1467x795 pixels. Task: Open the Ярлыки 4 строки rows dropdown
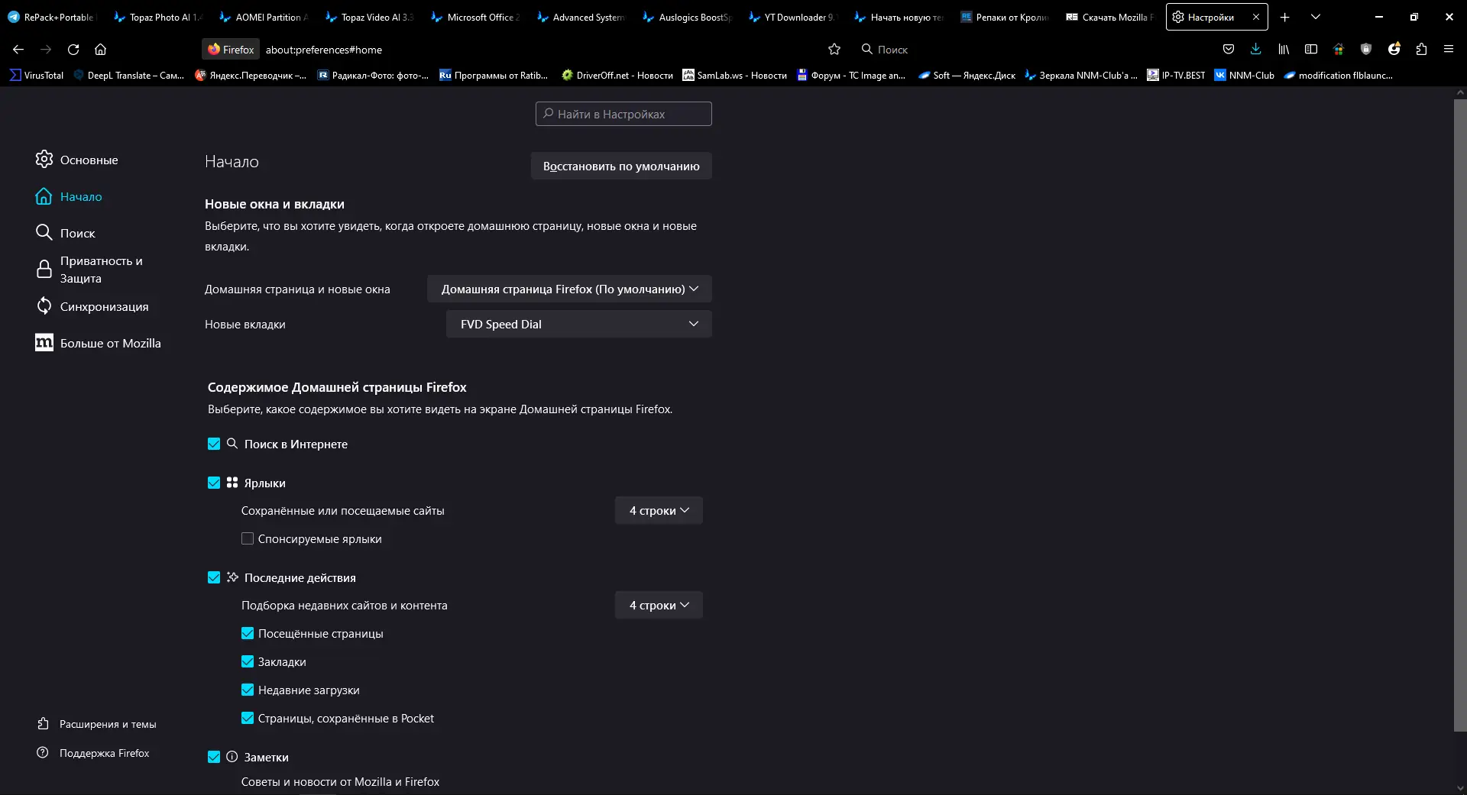659,511
